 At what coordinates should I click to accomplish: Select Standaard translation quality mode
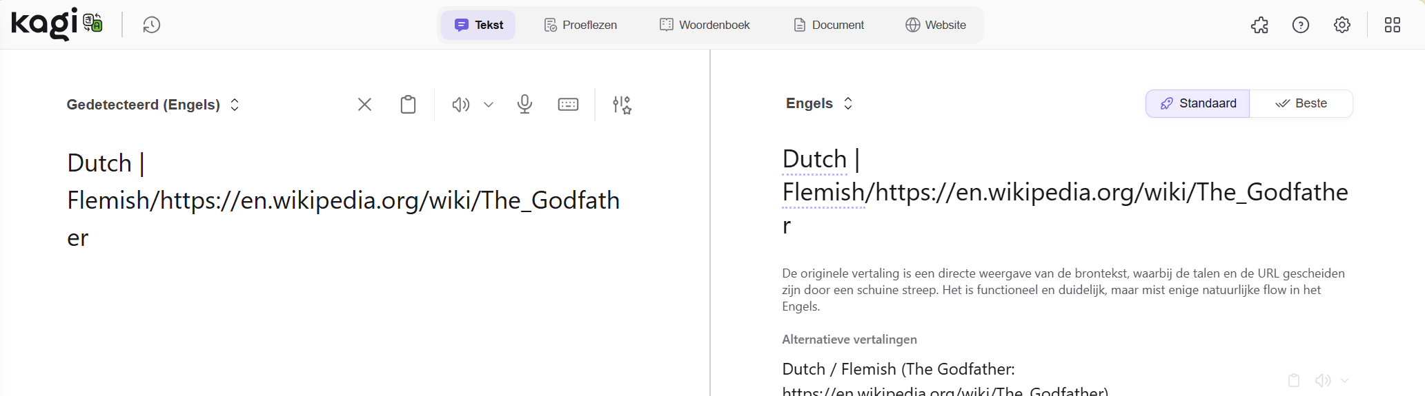click(x=1198, y=103)
